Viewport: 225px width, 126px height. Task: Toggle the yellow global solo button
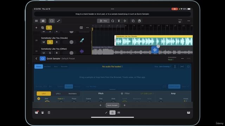(x=49, y=28)
